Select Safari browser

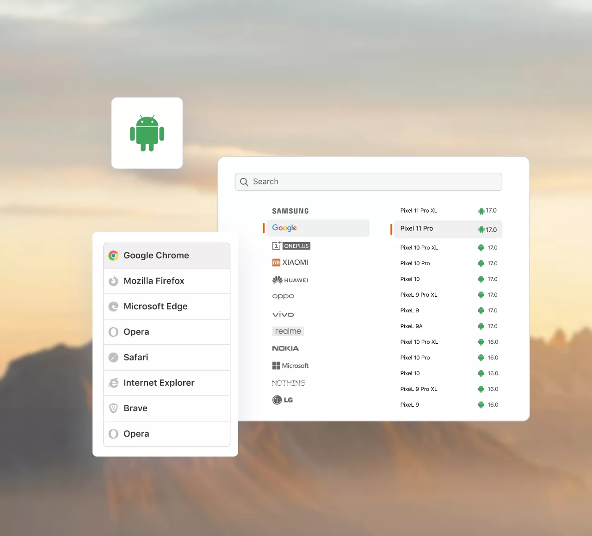pos(166,357)
